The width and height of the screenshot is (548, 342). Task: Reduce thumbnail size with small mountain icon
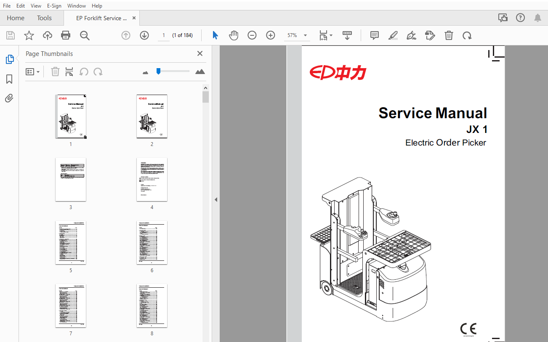pos(146,72)
